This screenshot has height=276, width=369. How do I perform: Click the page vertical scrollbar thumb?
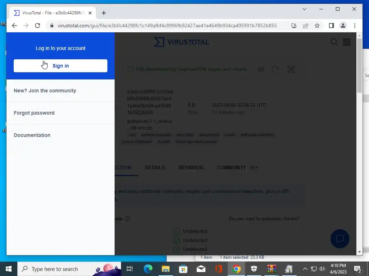pos(359,66)
